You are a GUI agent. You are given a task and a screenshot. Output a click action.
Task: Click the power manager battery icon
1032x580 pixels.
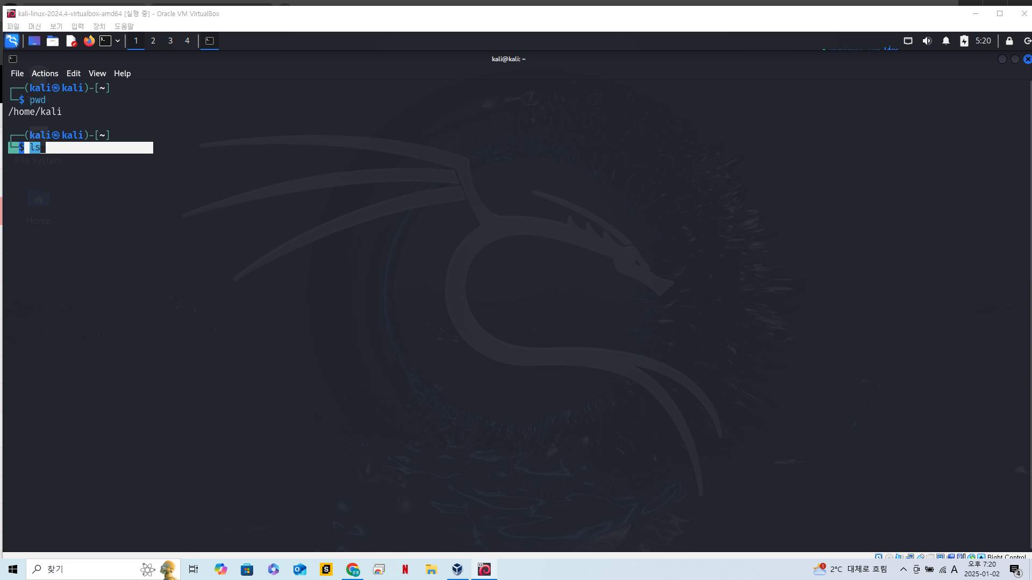(x=964, y=41)
